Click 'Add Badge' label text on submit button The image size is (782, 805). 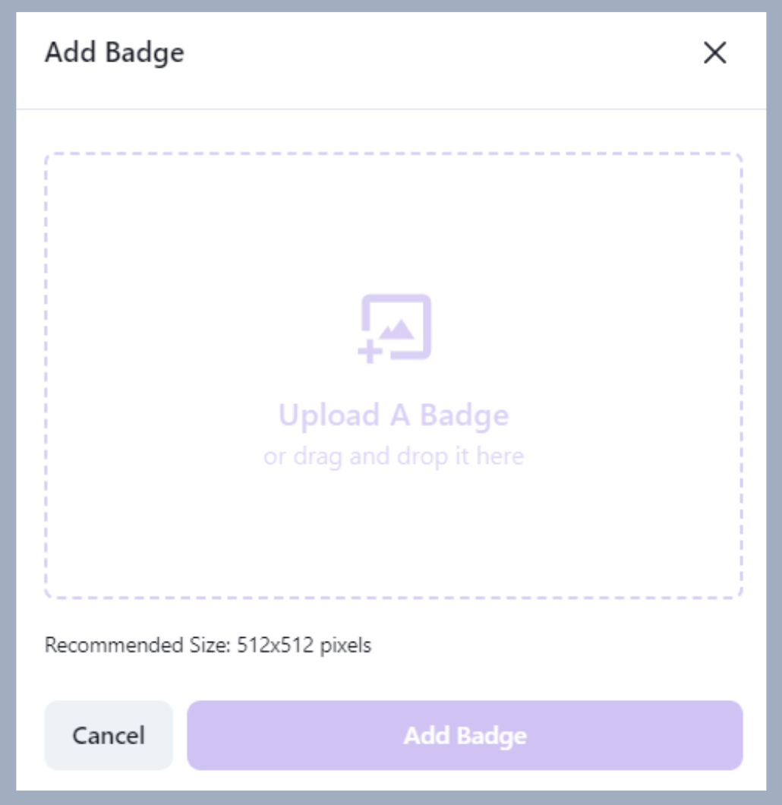pyautogui.click(x=465, y=736)
